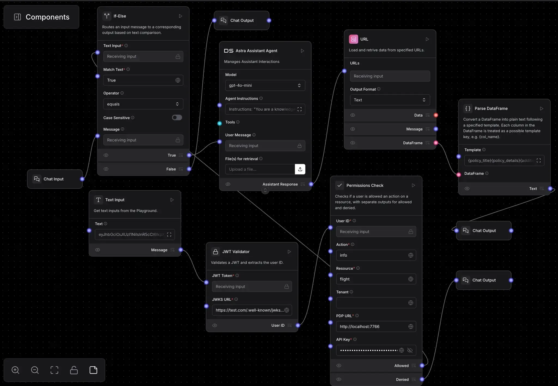The image size is (558, 386).
Task: Open globe variable icon in Match Text field
Action: [178, 80]
